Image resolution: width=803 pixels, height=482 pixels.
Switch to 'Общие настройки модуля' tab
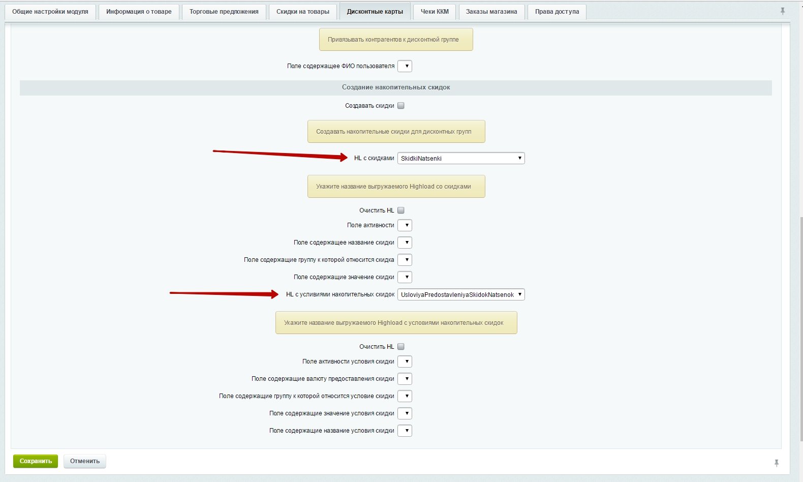pos(50,12)
